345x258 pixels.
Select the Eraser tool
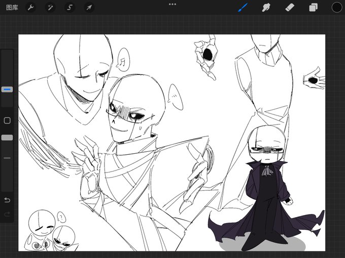[x=290, y=8]
